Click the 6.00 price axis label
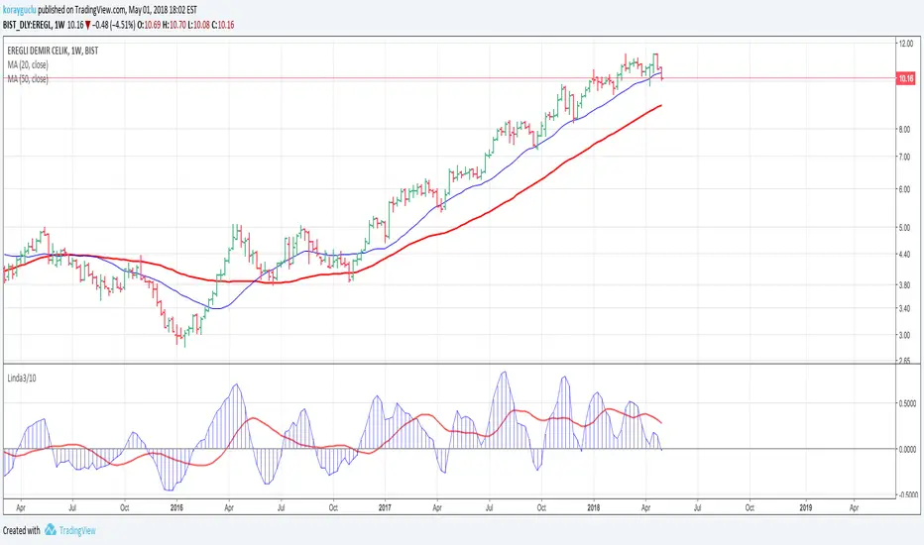Image resolution: width=924 pixels, height=545 pixels. coord(904,189)
